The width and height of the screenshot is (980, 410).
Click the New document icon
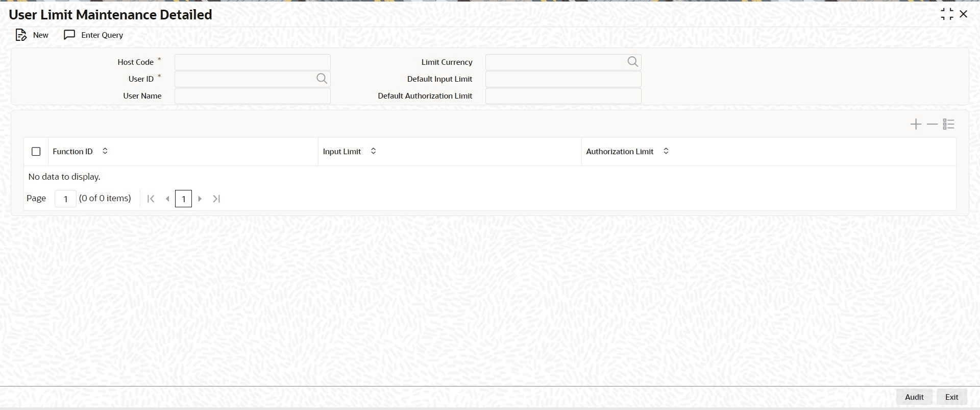point(21,35)
